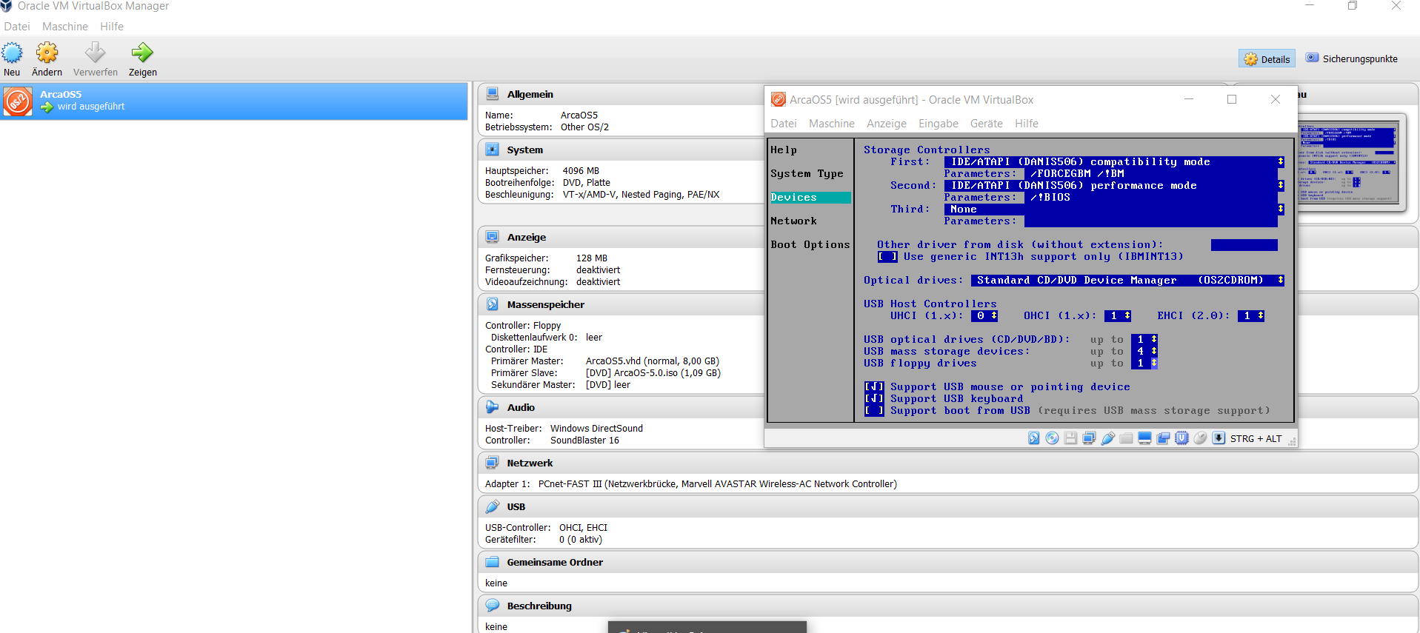Open Second storage controller dropdown
This screenshot has height=633, width=1420.
pyautogui.click(x=1114, y=186)
